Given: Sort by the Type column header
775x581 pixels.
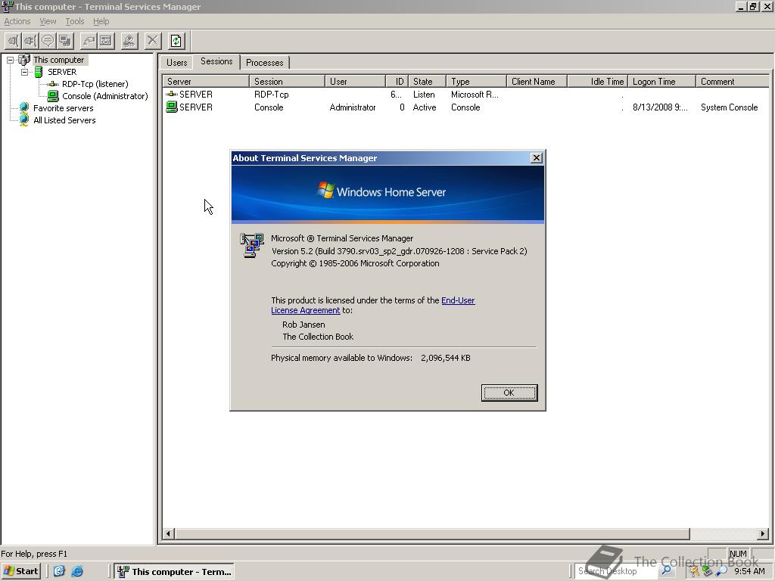Looking at the screenshot, I should 476,82.
